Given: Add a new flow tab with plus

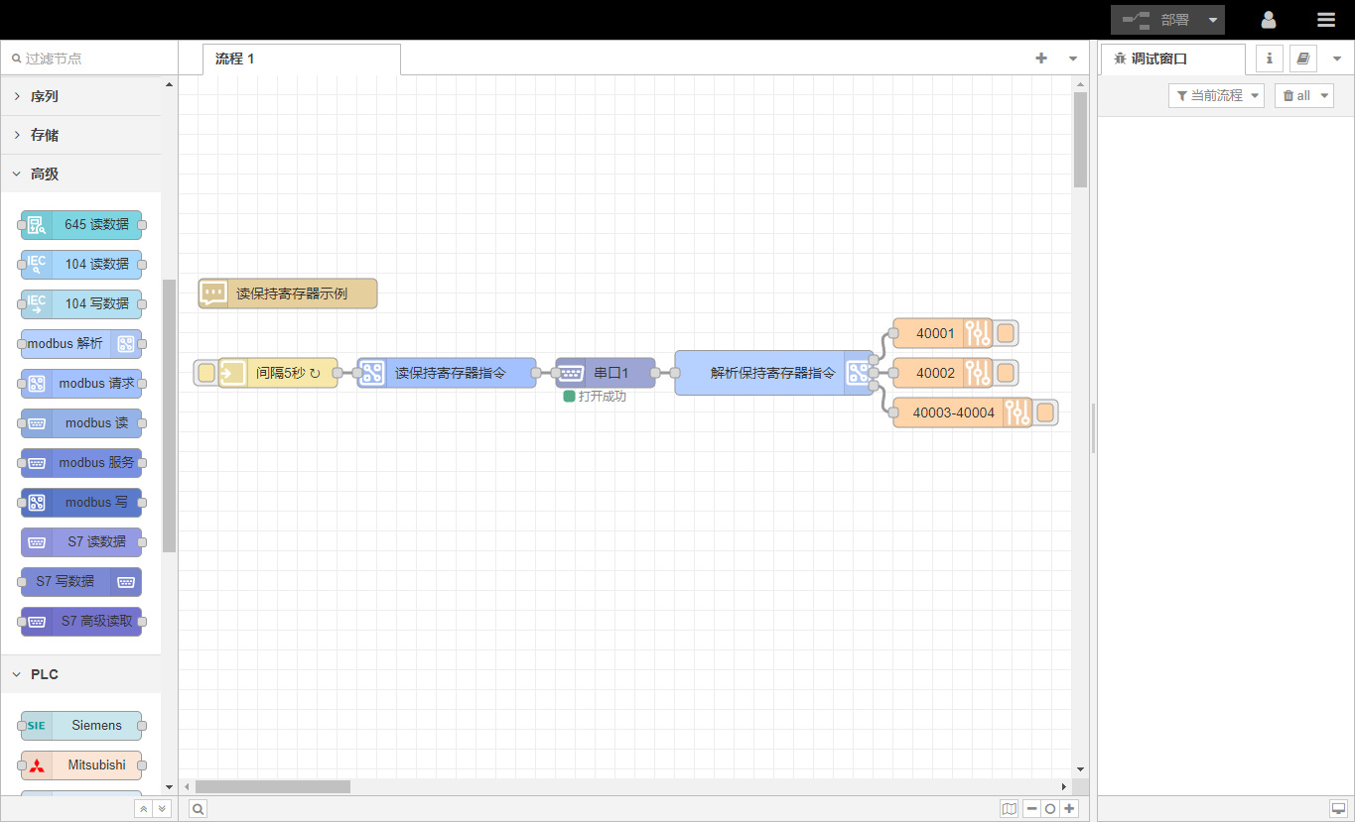Looking at the screenshot, I should click(x=1041, y=59).
